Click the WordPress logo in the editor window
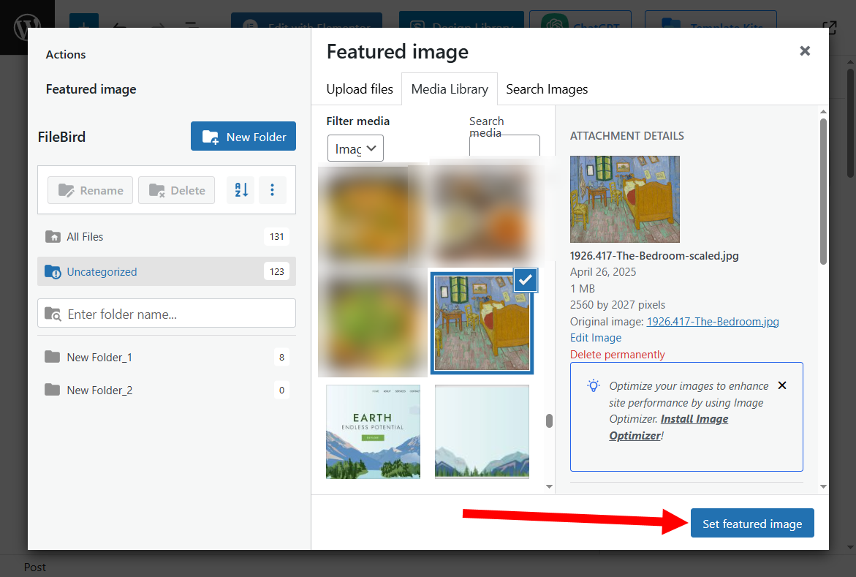Viewport: 856px width, 577px height. [x=27, y=27]
